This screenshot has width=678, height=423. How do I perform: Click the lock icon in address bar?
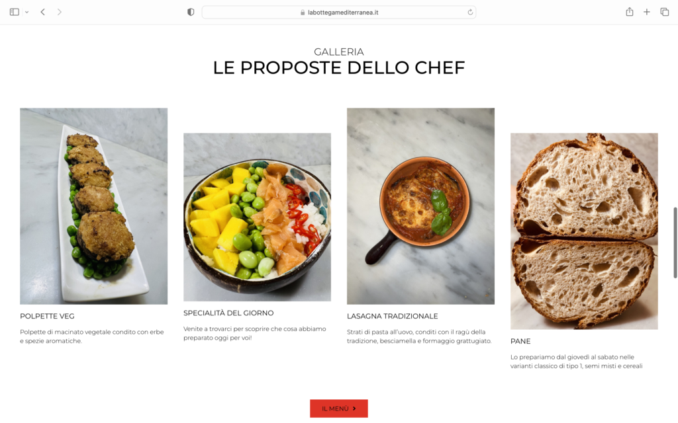303,13
